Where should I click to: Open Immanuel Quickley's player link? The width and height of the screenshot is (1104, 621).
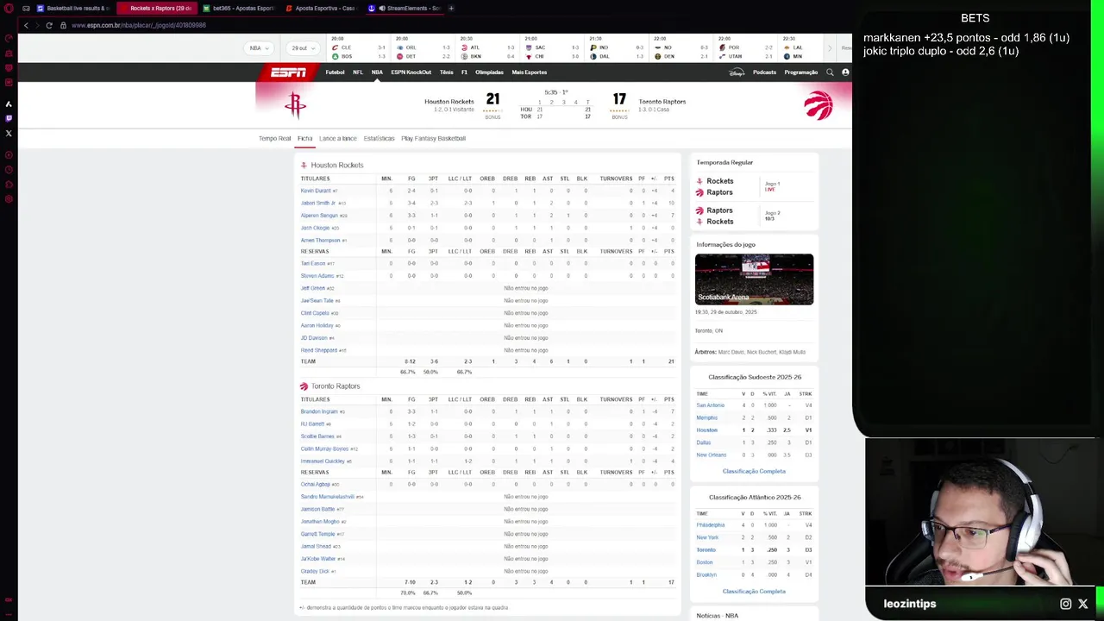click(323, 461)
